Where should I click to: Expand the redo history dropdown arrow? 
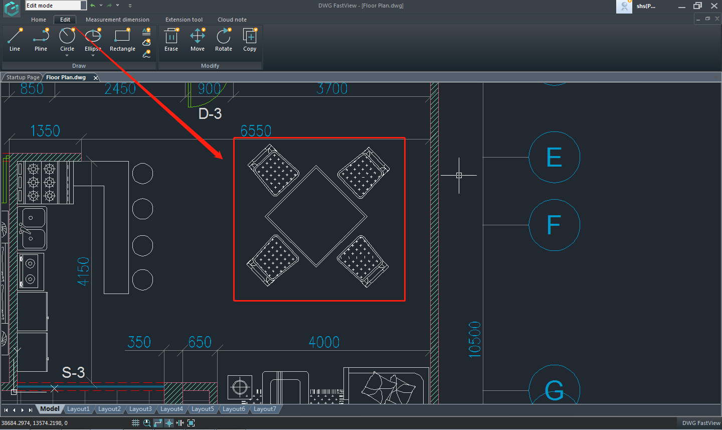click(118, 6)
